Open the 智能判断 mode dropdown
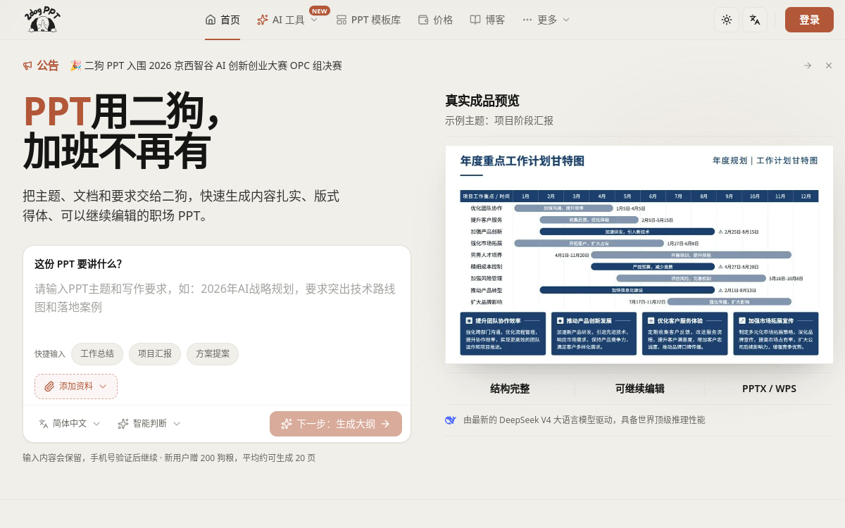The image size is (845, 528). [149, 424]
